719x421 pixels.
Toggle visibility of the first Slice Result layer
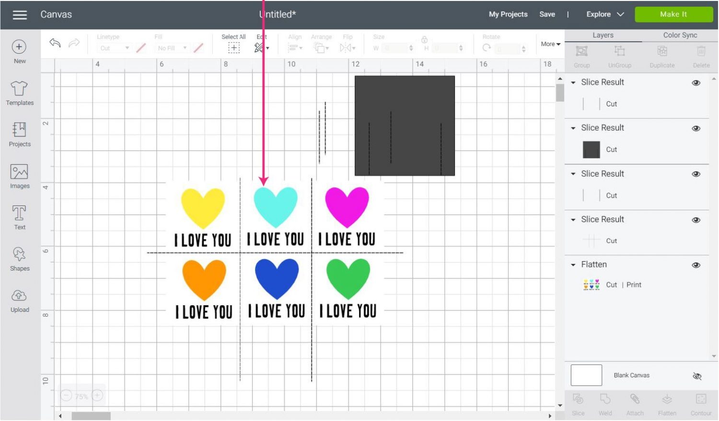click(696, 83)
